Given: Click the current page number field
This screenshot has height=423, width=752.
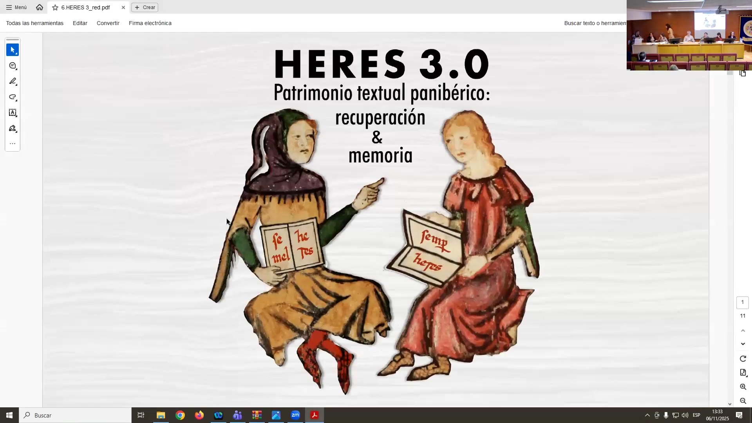Looking at the screenshot, I should coord(742,302).
